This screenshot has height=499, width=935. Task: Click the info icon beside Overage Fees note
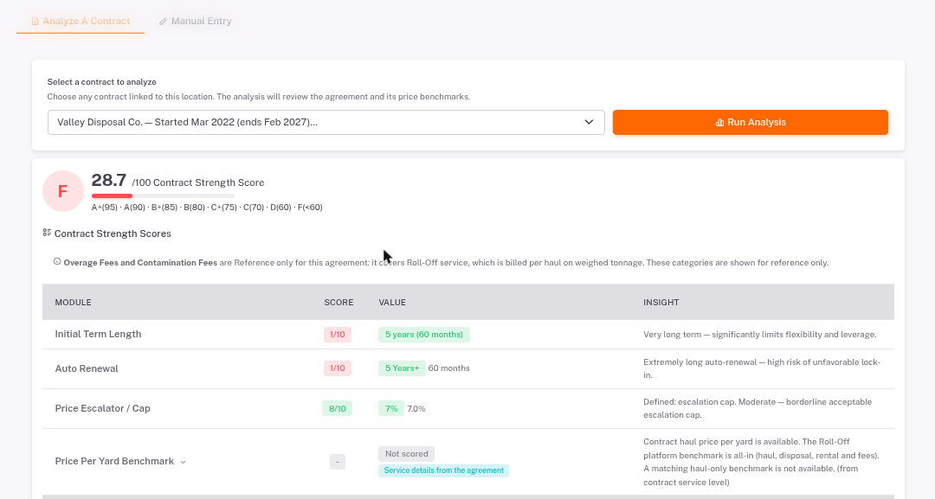(57, 261)
